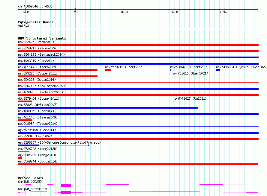Click the nsv4751616 (Quan2021) label

189,73
